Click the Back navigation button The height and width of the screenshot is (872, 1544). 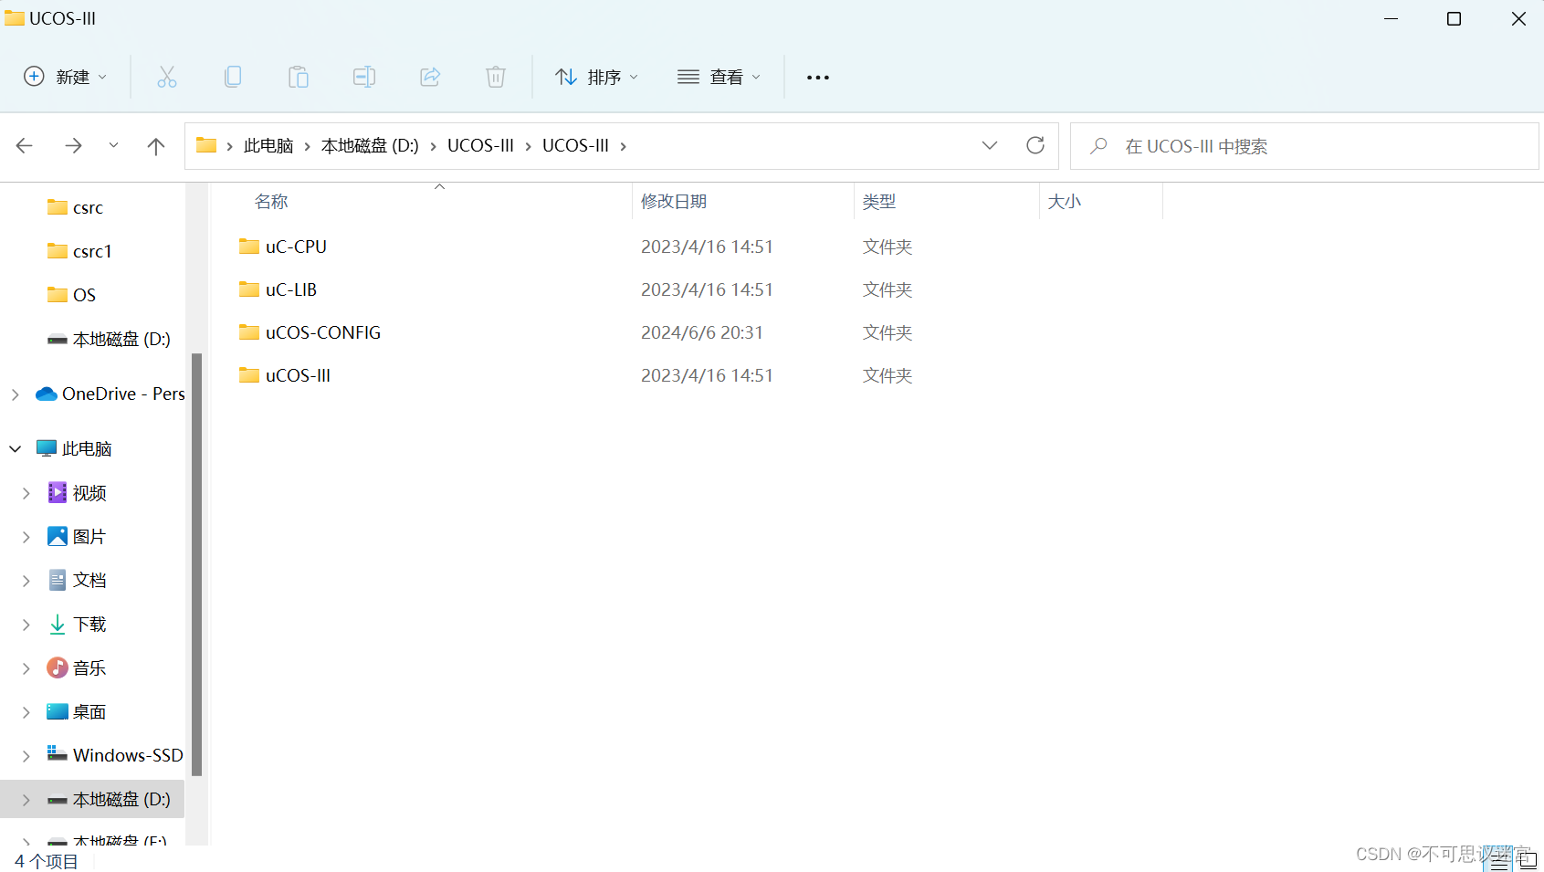24,145
